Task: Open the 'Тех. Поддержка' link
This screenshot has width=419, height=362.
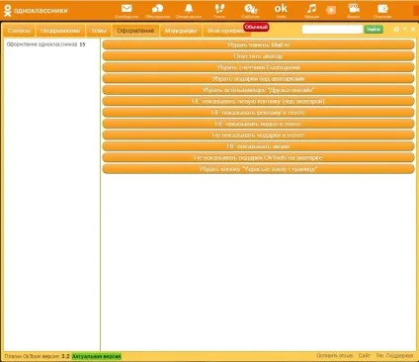Action: coord(394,356)
